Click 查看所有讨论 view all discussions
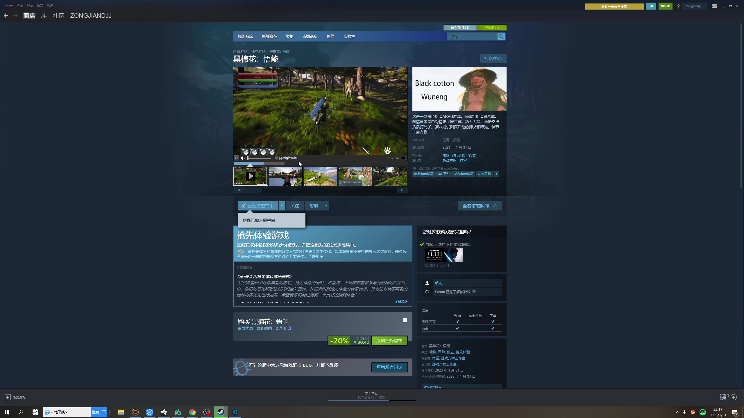The height and width of the screenshot is (418, 744). [x=389, y=367]
